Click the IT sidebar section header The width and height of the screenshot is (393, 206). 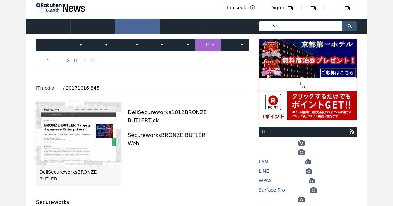pos(303,132)
